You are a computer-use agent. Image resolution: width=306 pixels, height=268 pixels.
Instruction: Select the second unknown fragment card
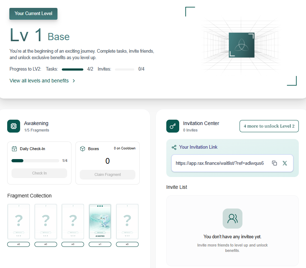pyautogui.click(x=46, y=221)
